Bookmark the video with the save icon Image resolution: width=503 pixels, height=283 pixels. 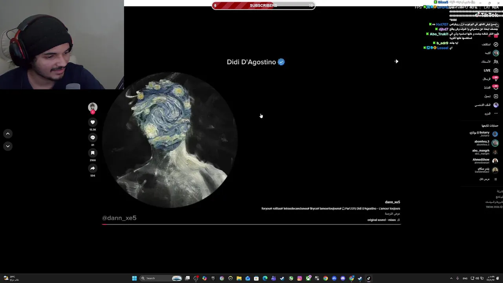93,153
